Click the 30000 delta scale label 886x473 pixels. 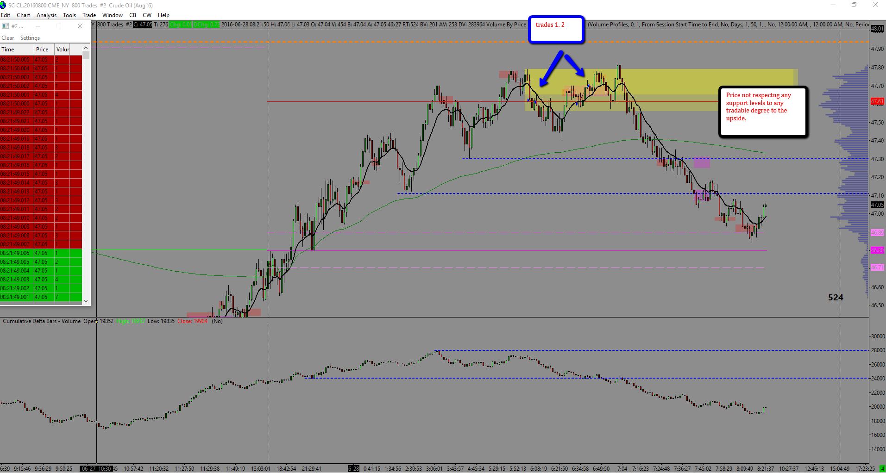878,336
